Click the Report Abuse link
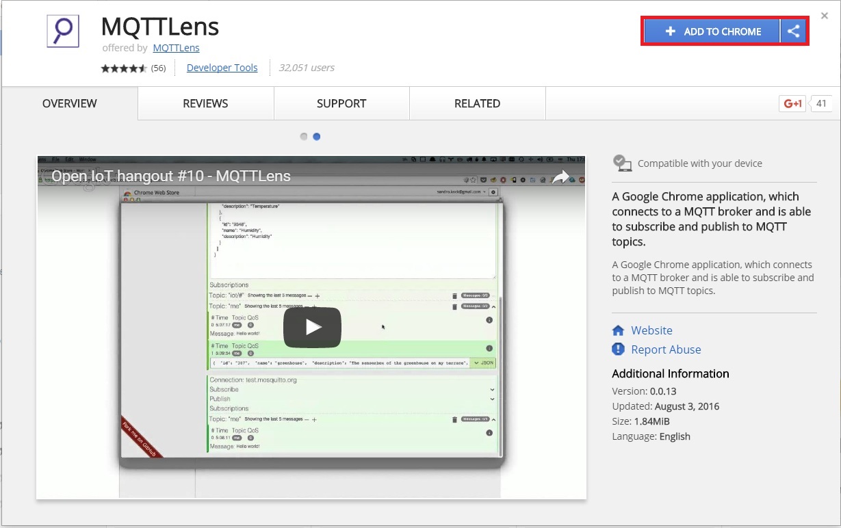841x528 pixels. pyautogui.click(x=666, y=349)
